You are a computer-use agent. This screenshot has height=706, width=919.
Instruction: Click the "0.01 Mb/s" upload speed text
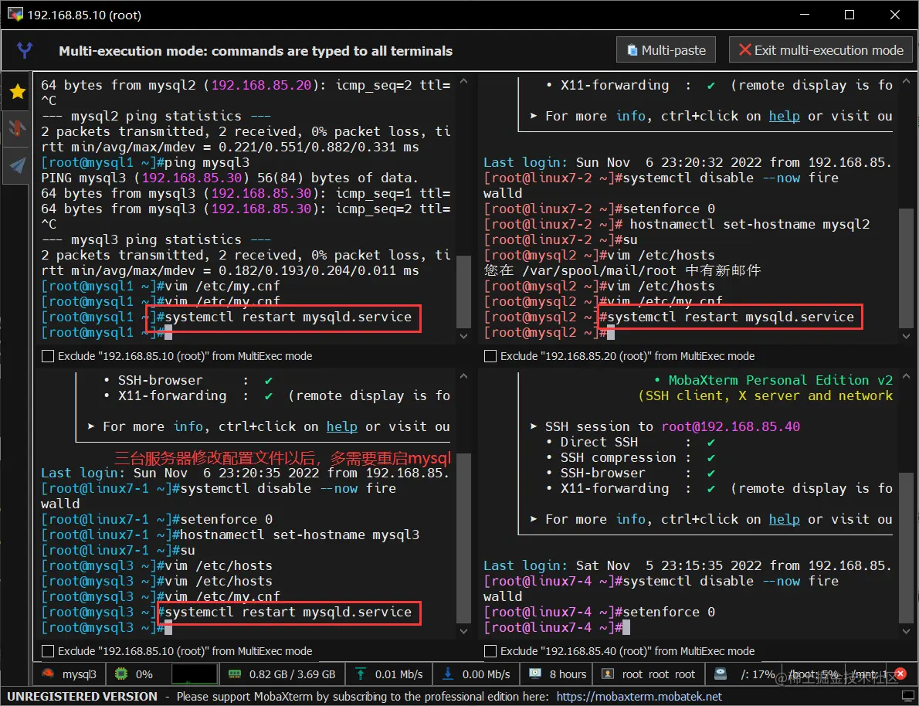click(x=399, y=674)
